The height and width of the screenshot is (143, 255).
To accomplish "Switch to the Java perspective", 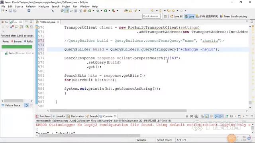I will (x=190, y=16).
